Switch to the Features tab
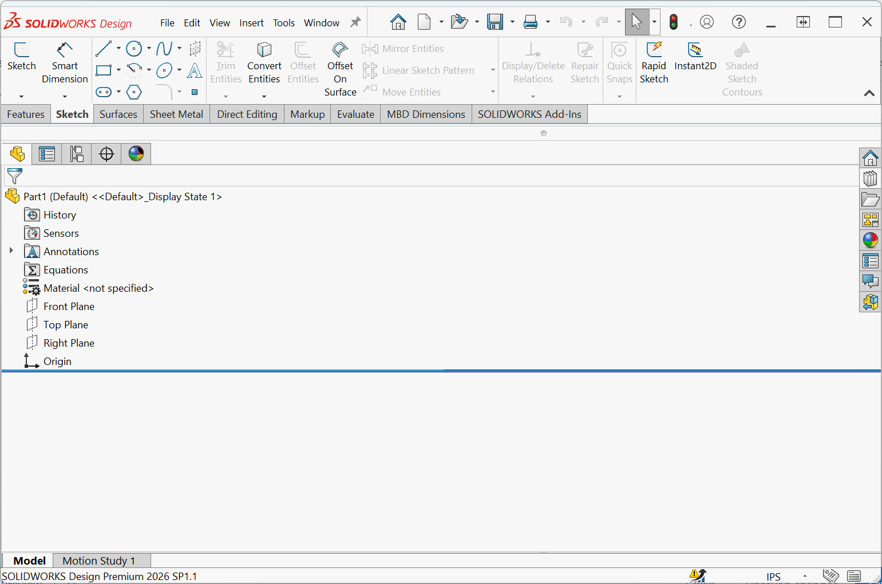The width and height of the screenshot is (882, 584). (26, 114)
